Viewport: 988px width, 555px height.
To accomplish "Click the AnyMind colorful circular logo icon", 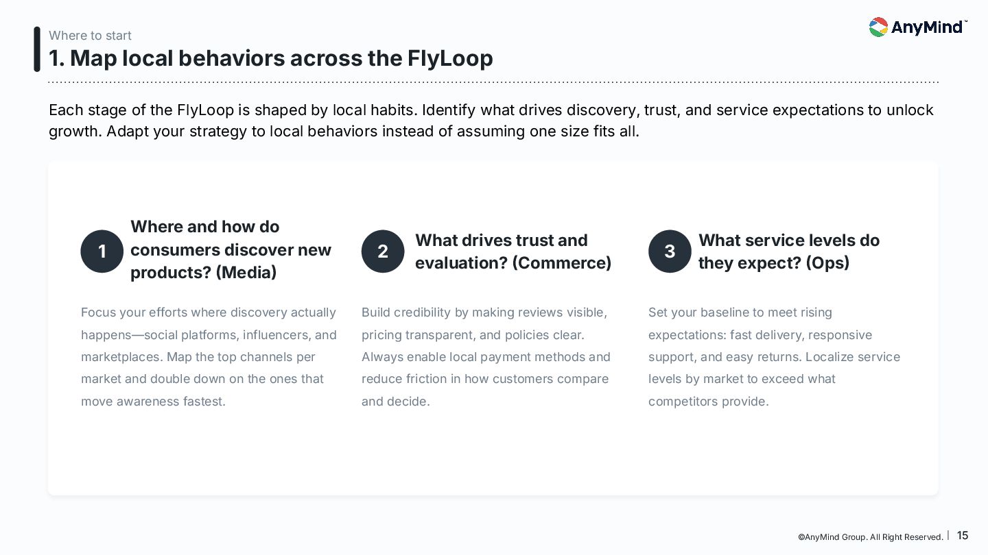I will tap(878, 27).
